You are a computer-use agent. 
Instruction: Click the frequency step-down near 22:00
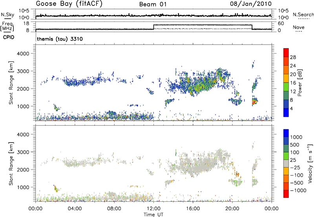[252, 27]
